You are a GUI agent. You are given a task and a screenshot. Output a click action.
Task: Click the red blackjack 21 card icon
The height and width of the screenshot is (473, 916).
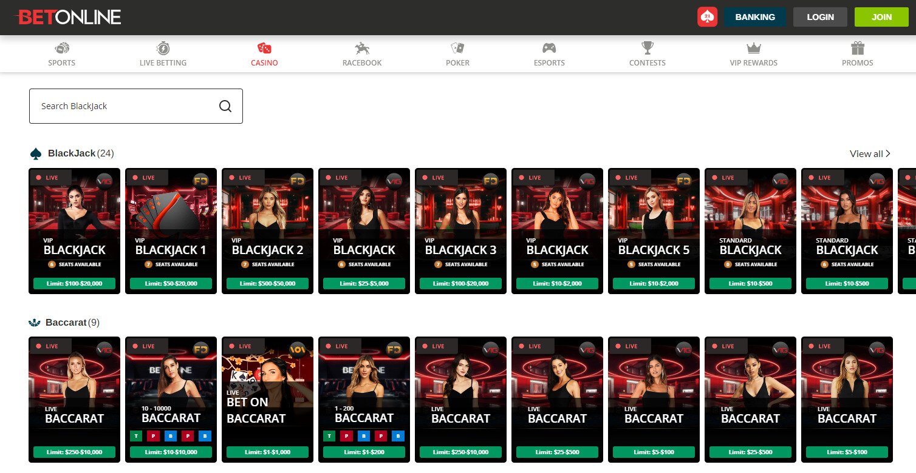(707, 17)
